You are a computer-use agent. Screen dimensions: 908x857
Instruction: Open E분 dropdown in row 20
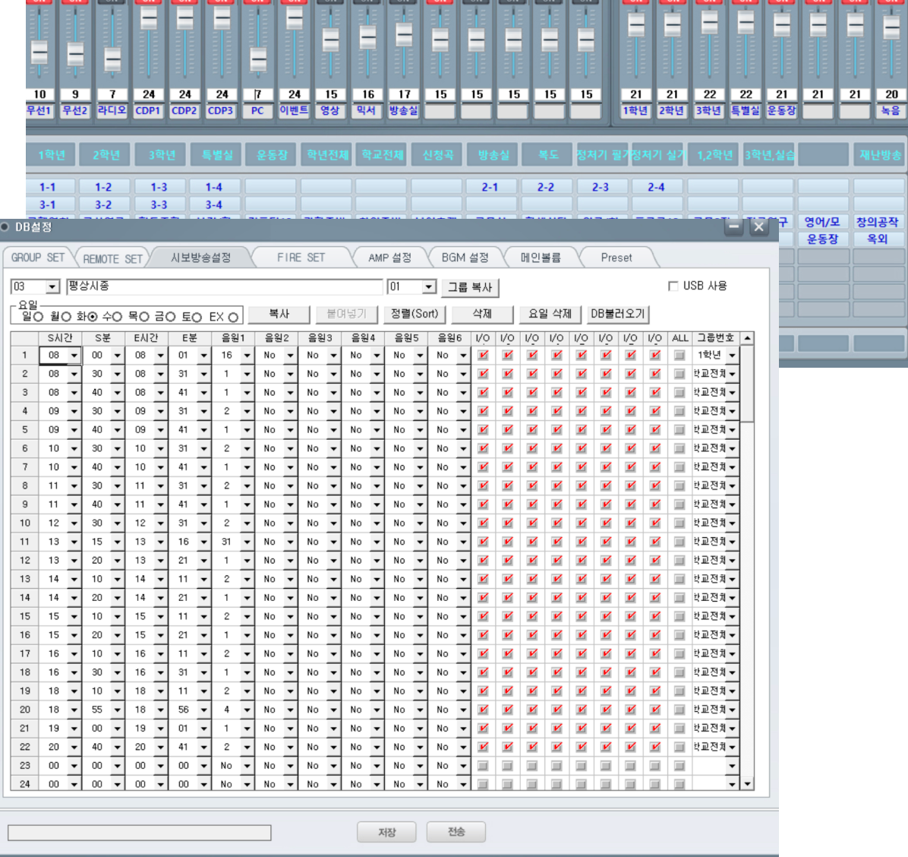point(203,710)
